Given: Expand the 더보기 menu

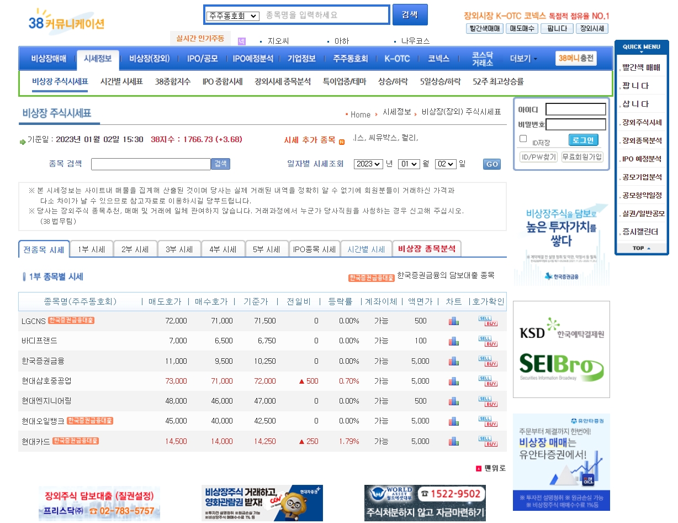Looking at the screenshot, I should tap(523, 59).
